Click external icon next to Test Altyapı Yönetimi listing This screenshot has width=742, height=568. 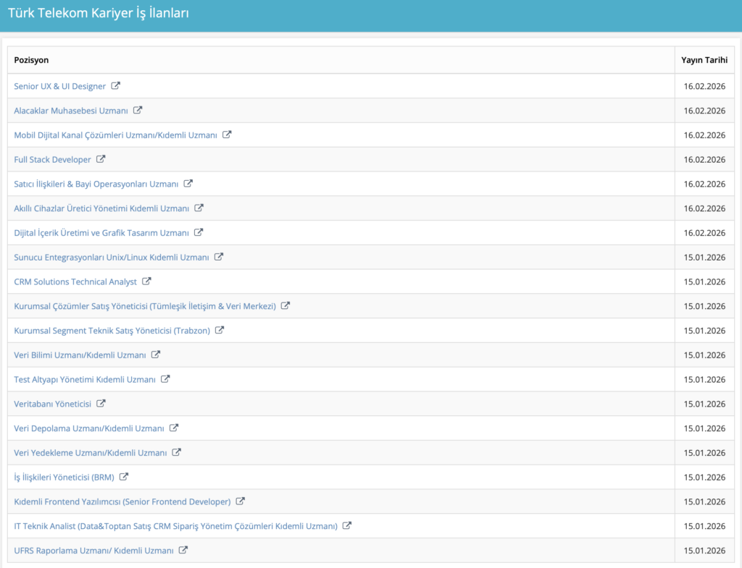(x=165, y=378)
